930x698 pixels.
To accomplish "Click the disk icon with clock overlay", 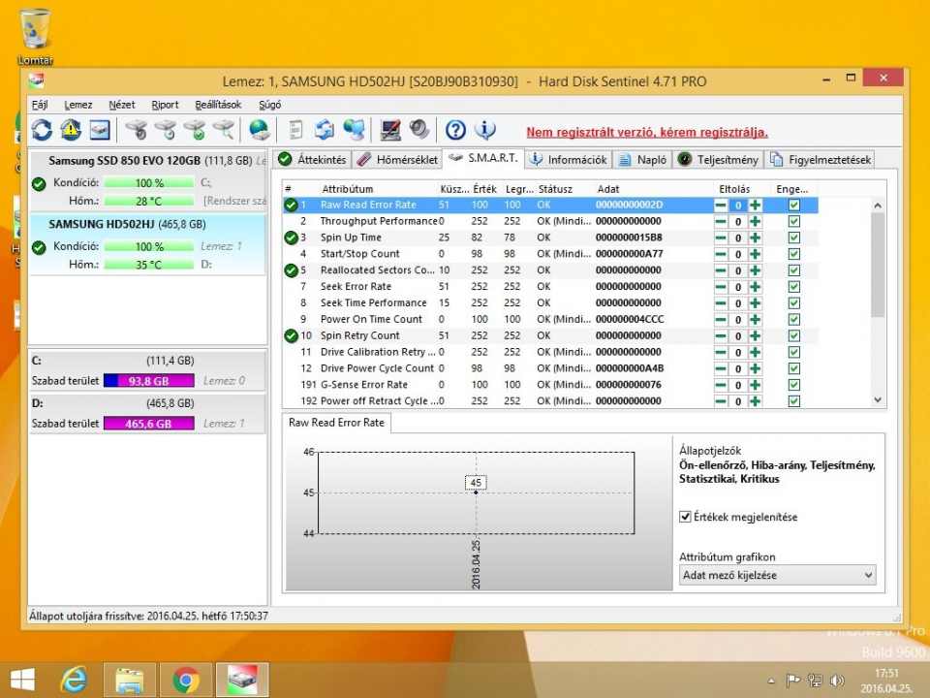I will coord(166,129).
